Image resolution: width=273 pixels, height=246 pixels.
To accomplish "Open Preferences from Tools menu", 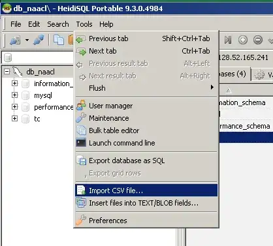I will coord(146,221).
